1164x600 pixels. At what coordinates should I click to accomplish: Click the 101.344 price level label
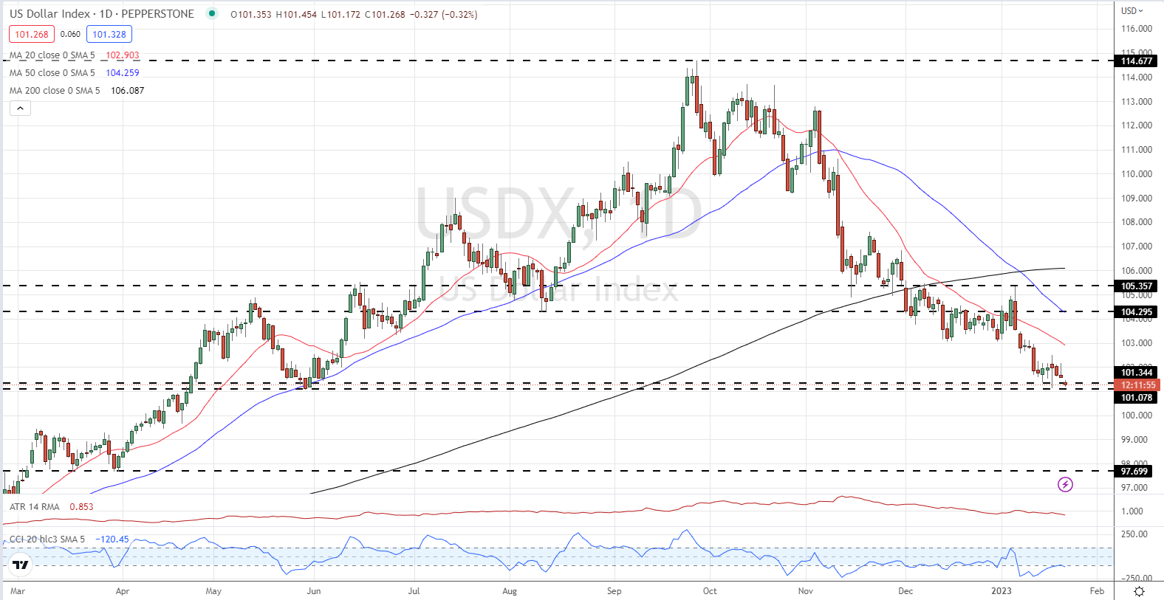(x=1136, y=373)
